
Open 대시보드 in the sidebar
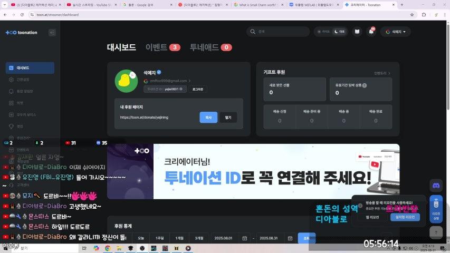[x=30, y=68]
